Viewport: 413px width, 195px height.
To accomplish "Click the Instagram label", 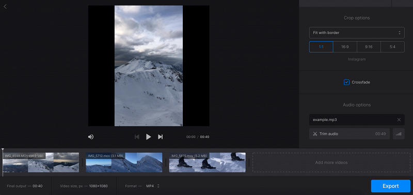I will [x=357, y=59].
